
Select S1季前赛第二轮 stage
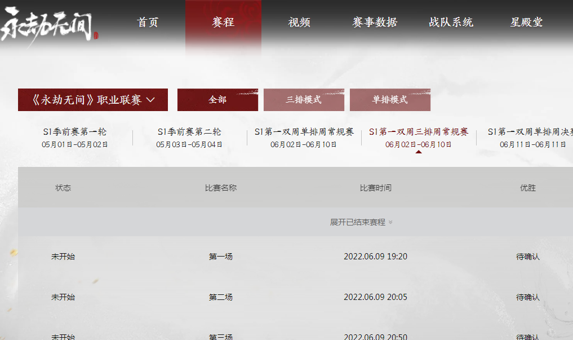[189, 138]
